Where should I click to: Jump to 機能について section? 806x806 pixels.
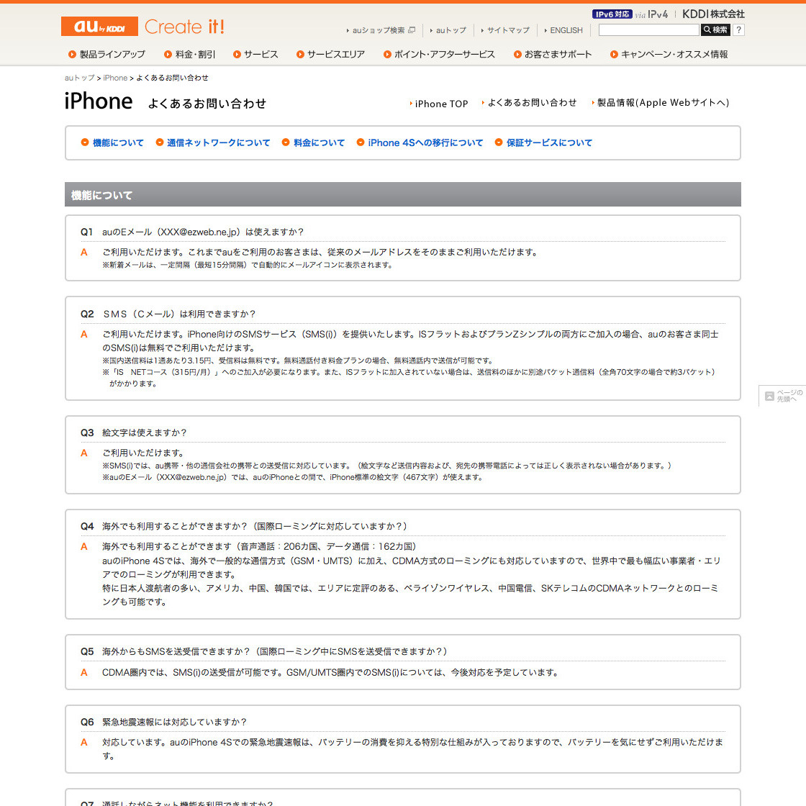tap(118, 143)
